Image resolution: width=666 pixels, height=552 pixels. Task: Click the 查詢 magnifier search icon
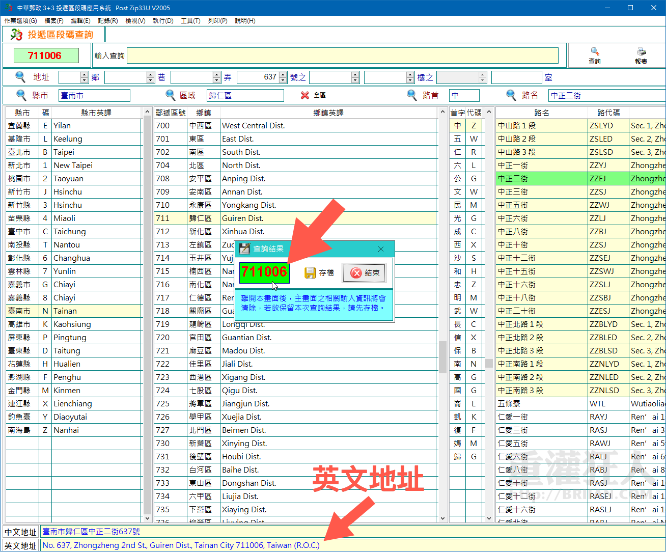pyautogui.click(x=595, y=51)
